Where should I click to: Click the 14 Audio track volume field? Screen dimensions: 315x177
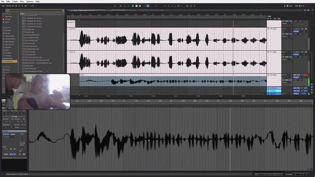click(x=296, y=55)
